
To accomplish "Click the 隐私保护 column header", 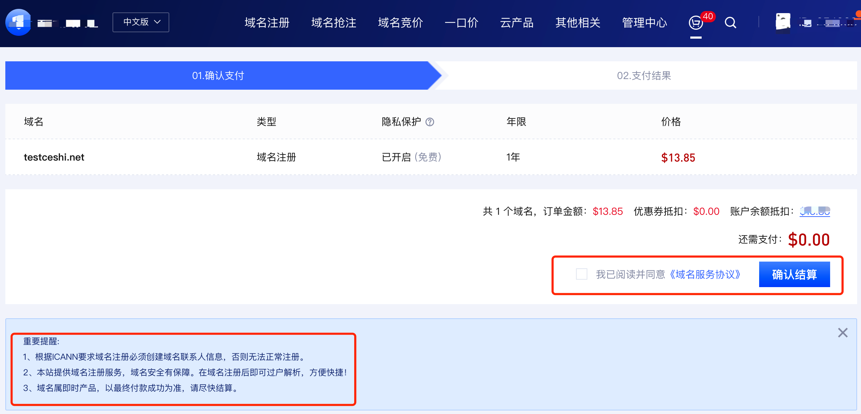I will pyautogui.click(x=401, y=122).
